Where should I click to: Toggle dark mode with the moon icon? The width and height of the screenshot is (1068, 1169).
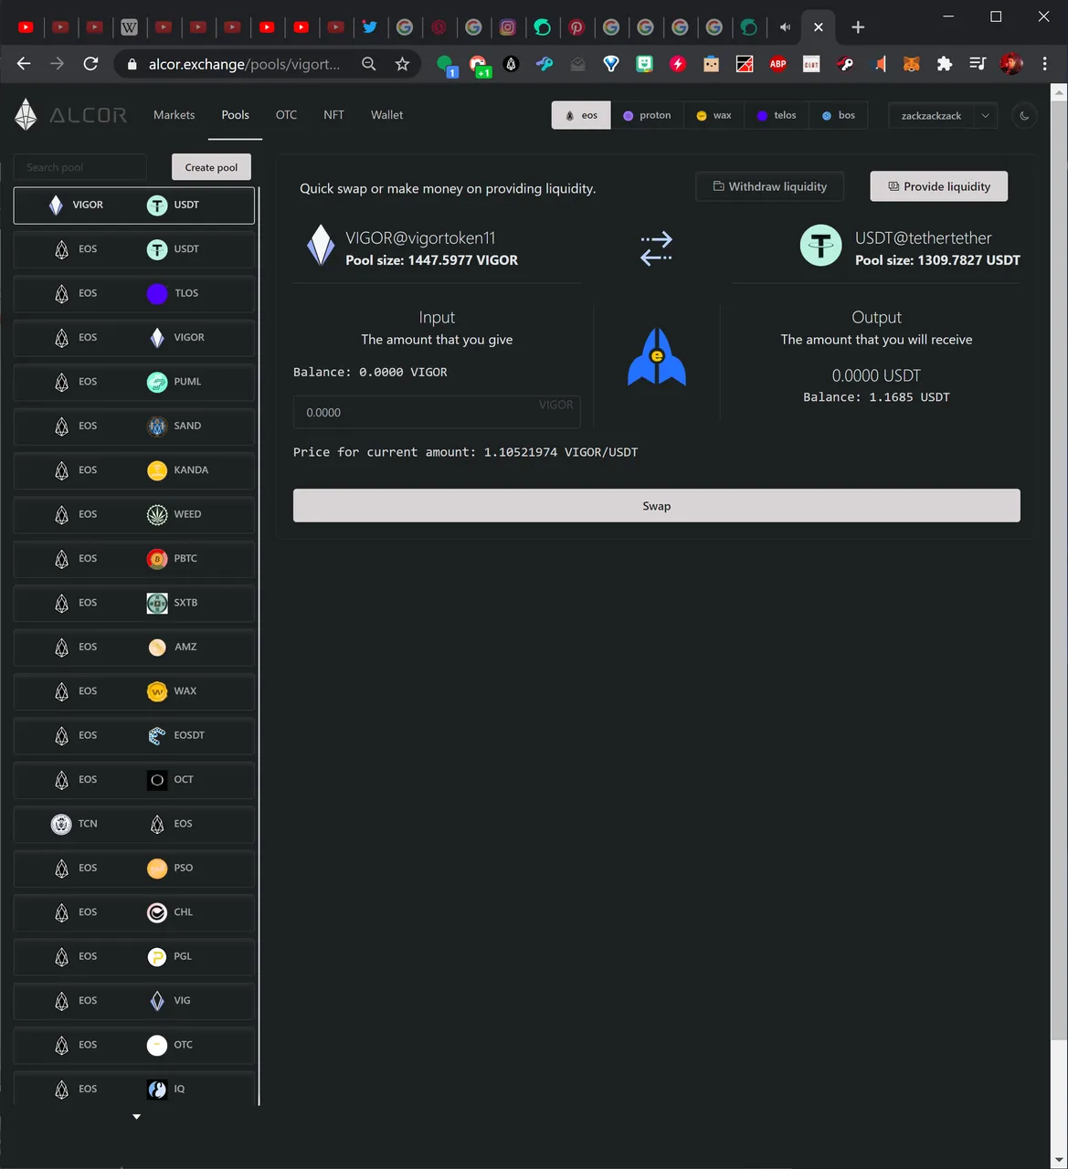1024,116
